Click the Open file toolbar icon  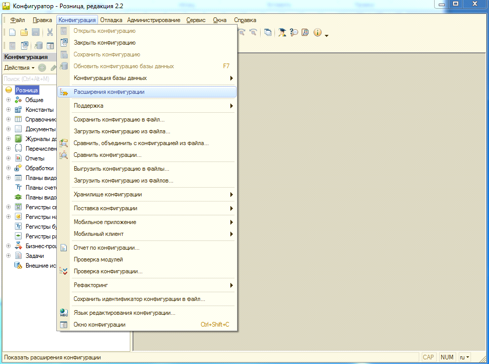(24, 32)
